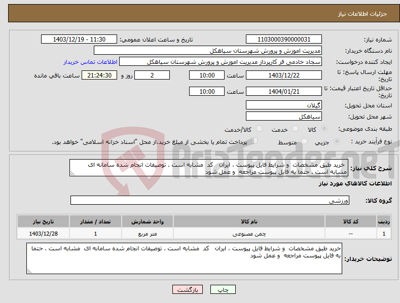Image resolution: width=400 pixels, height=303 pixels.
Task: Click the بازگشت (back) button
Action: [188, 289]
